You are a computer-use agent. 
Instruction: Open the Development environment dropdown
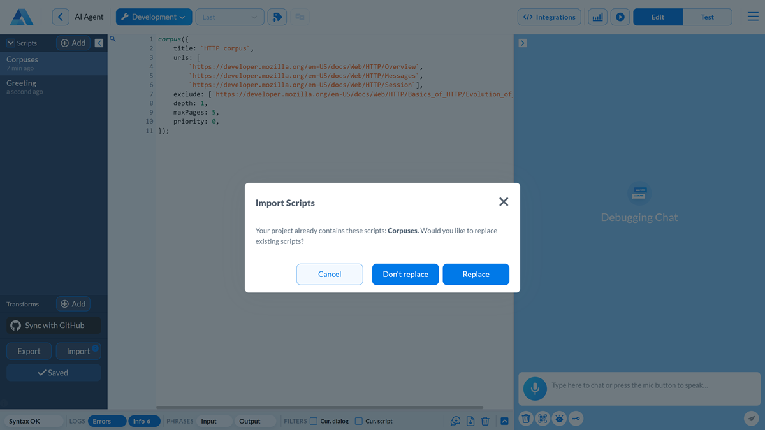point(154,17)
